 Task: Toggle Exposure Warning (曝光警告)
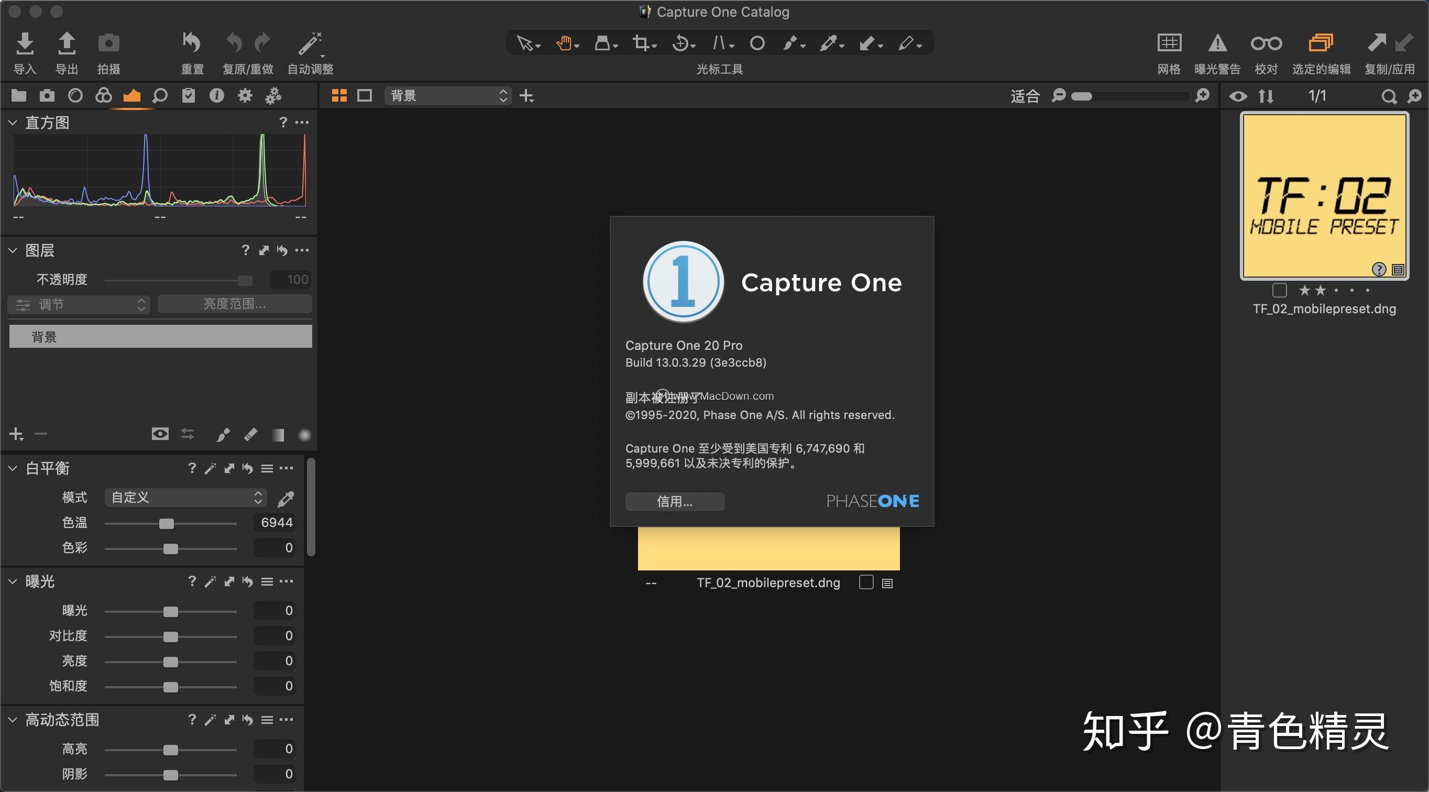pos(1217,43)
